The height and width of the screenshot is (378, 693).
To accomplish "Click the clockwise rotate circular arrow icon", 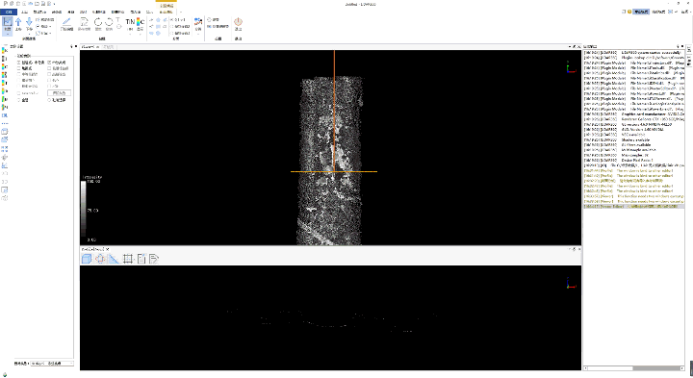I will point(97,22).
